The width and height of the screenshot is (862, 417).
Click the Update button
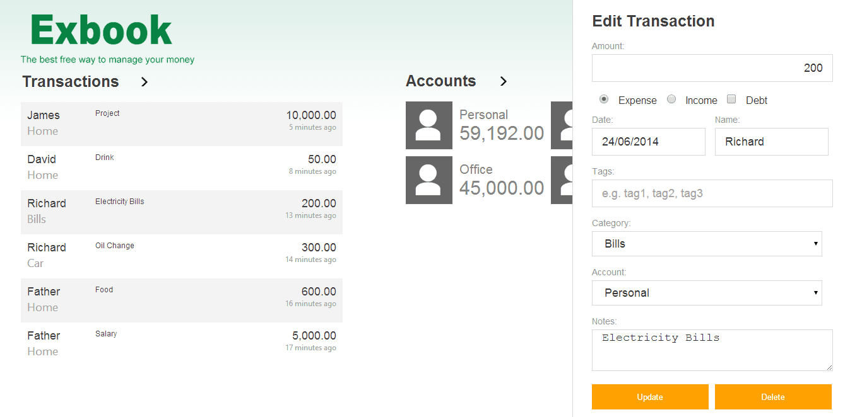650,397
